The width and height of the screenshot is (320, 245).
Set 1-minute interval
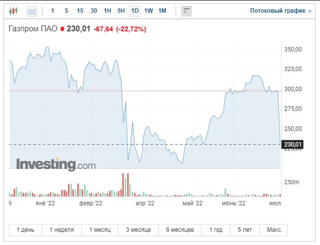click(x=53, y=10)
